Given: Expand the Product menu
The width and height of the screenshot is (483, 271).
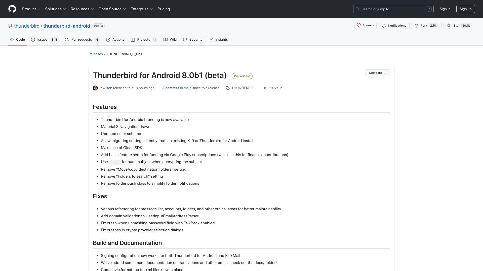Looking at the screenshot, I should (31, 9).
